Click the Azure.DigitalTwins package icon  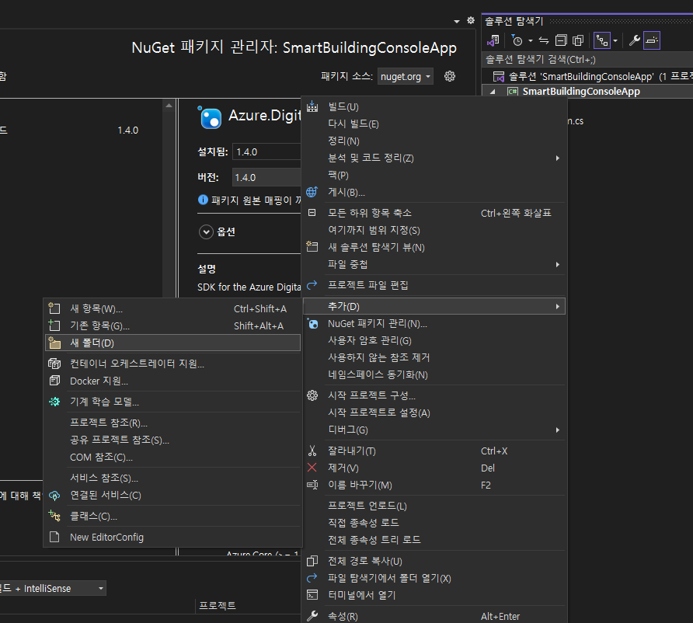[x=210, y=117]
